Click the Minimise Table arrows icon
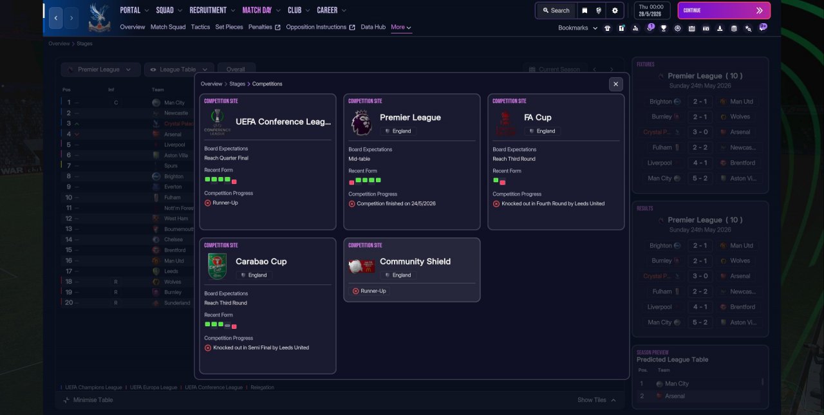Viewport: 824px width, 415px height. (x=66, y=400)
